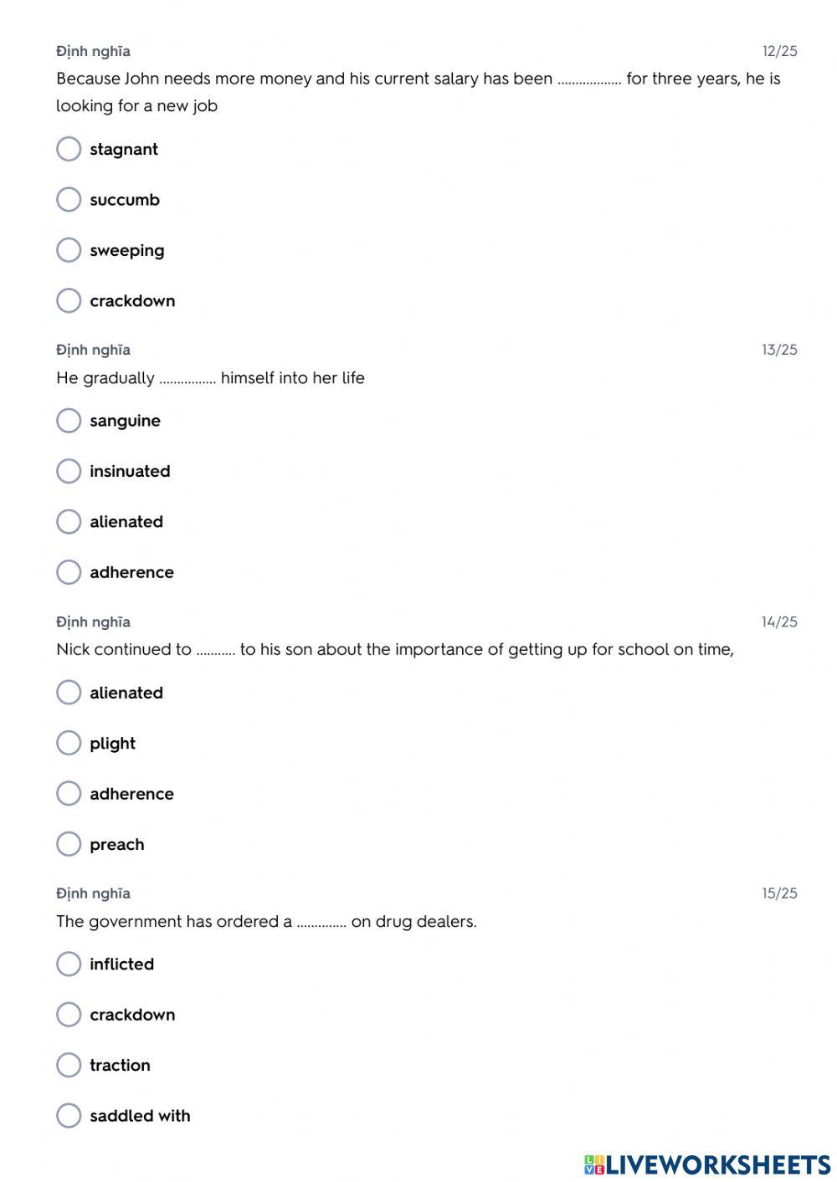Select 'crackdown' for drug dealers question
837x1182 pixels.
pyautogui.click(x=69, y=1015)
